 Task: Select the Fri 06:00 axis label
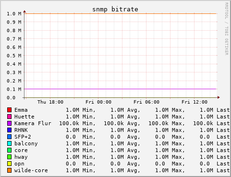coord(146,102)
